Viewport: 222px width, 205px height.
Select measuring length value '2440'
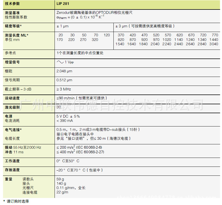click(x=179, y=44)
